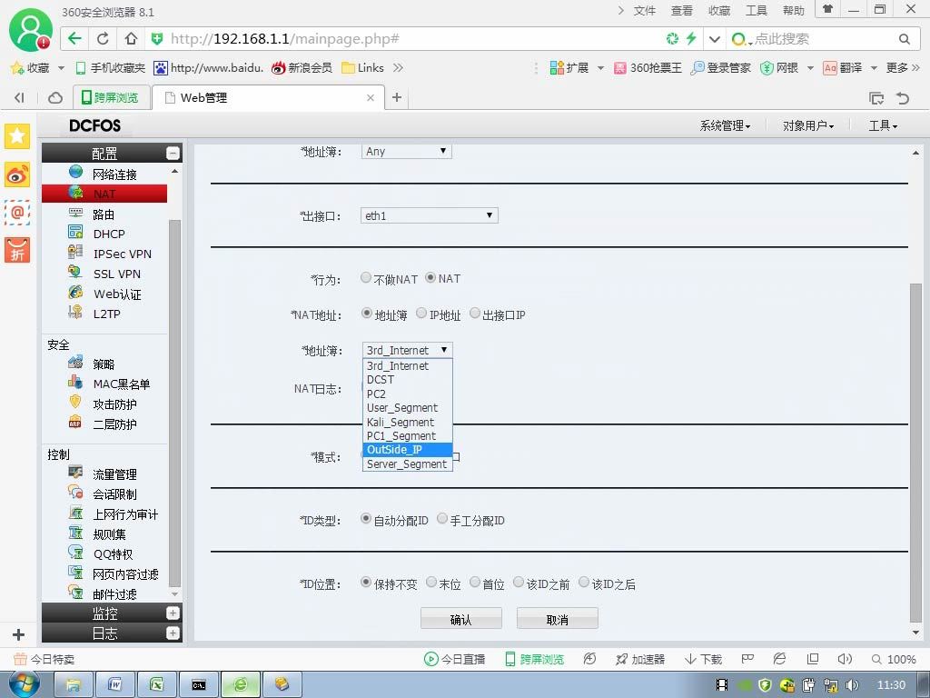Click the DHCP icon in sidebar
The height and width of the screenshot is (698, 930).
(76, 232)
